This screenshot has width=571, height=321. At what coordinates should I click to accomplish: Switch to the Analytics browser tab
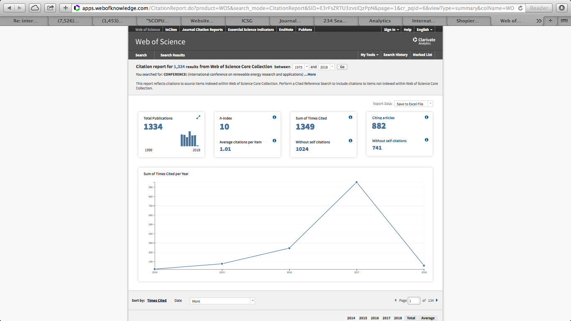pyautogui.click(x=380, y=21)
